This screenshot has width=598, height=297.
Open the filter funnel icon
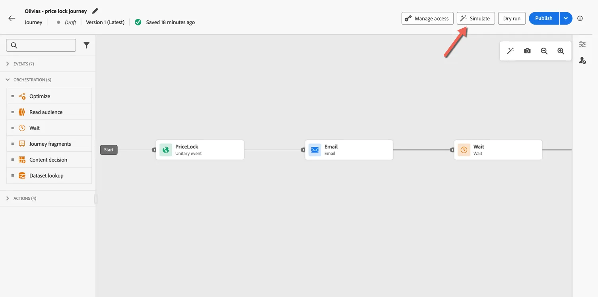[86, 45]
